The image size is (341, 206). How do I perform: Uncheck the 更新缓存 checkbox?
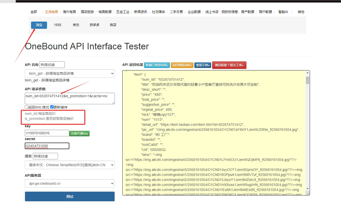pos(52,107)
